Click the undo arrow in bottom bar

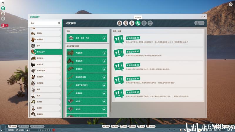(170, 130)
